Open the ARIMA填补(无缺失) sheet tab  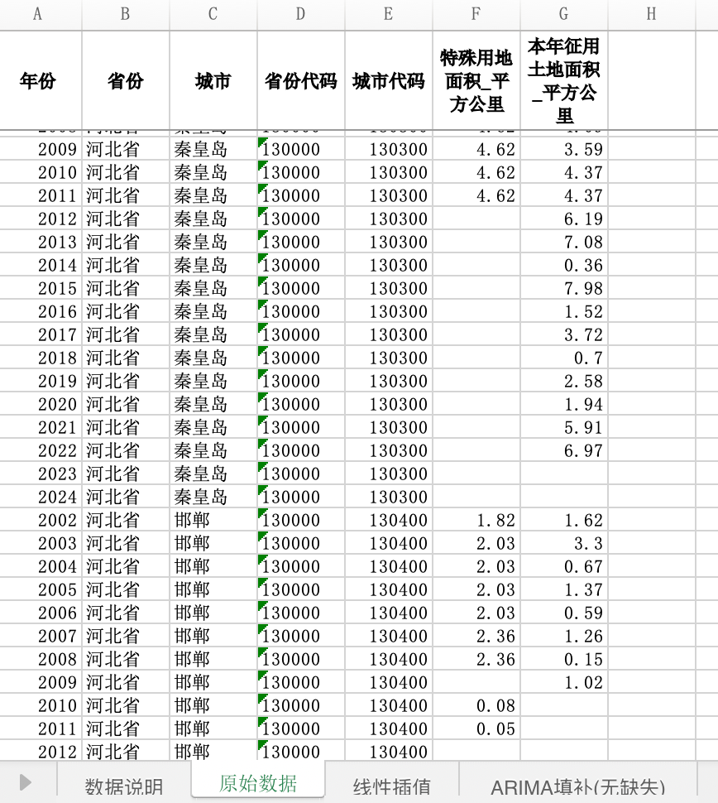click(577, 785)
